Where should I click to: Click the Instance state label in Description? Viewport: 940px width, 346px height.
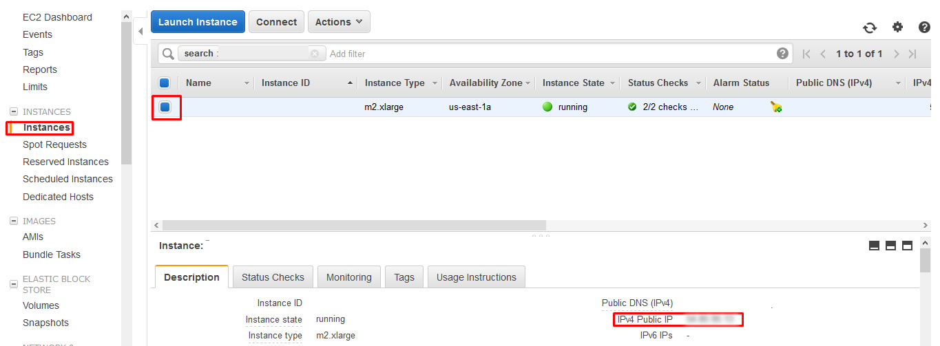point(274,319)
